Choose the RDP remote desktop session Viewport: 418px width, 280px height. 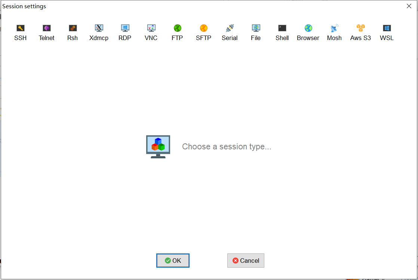point(125,33)
